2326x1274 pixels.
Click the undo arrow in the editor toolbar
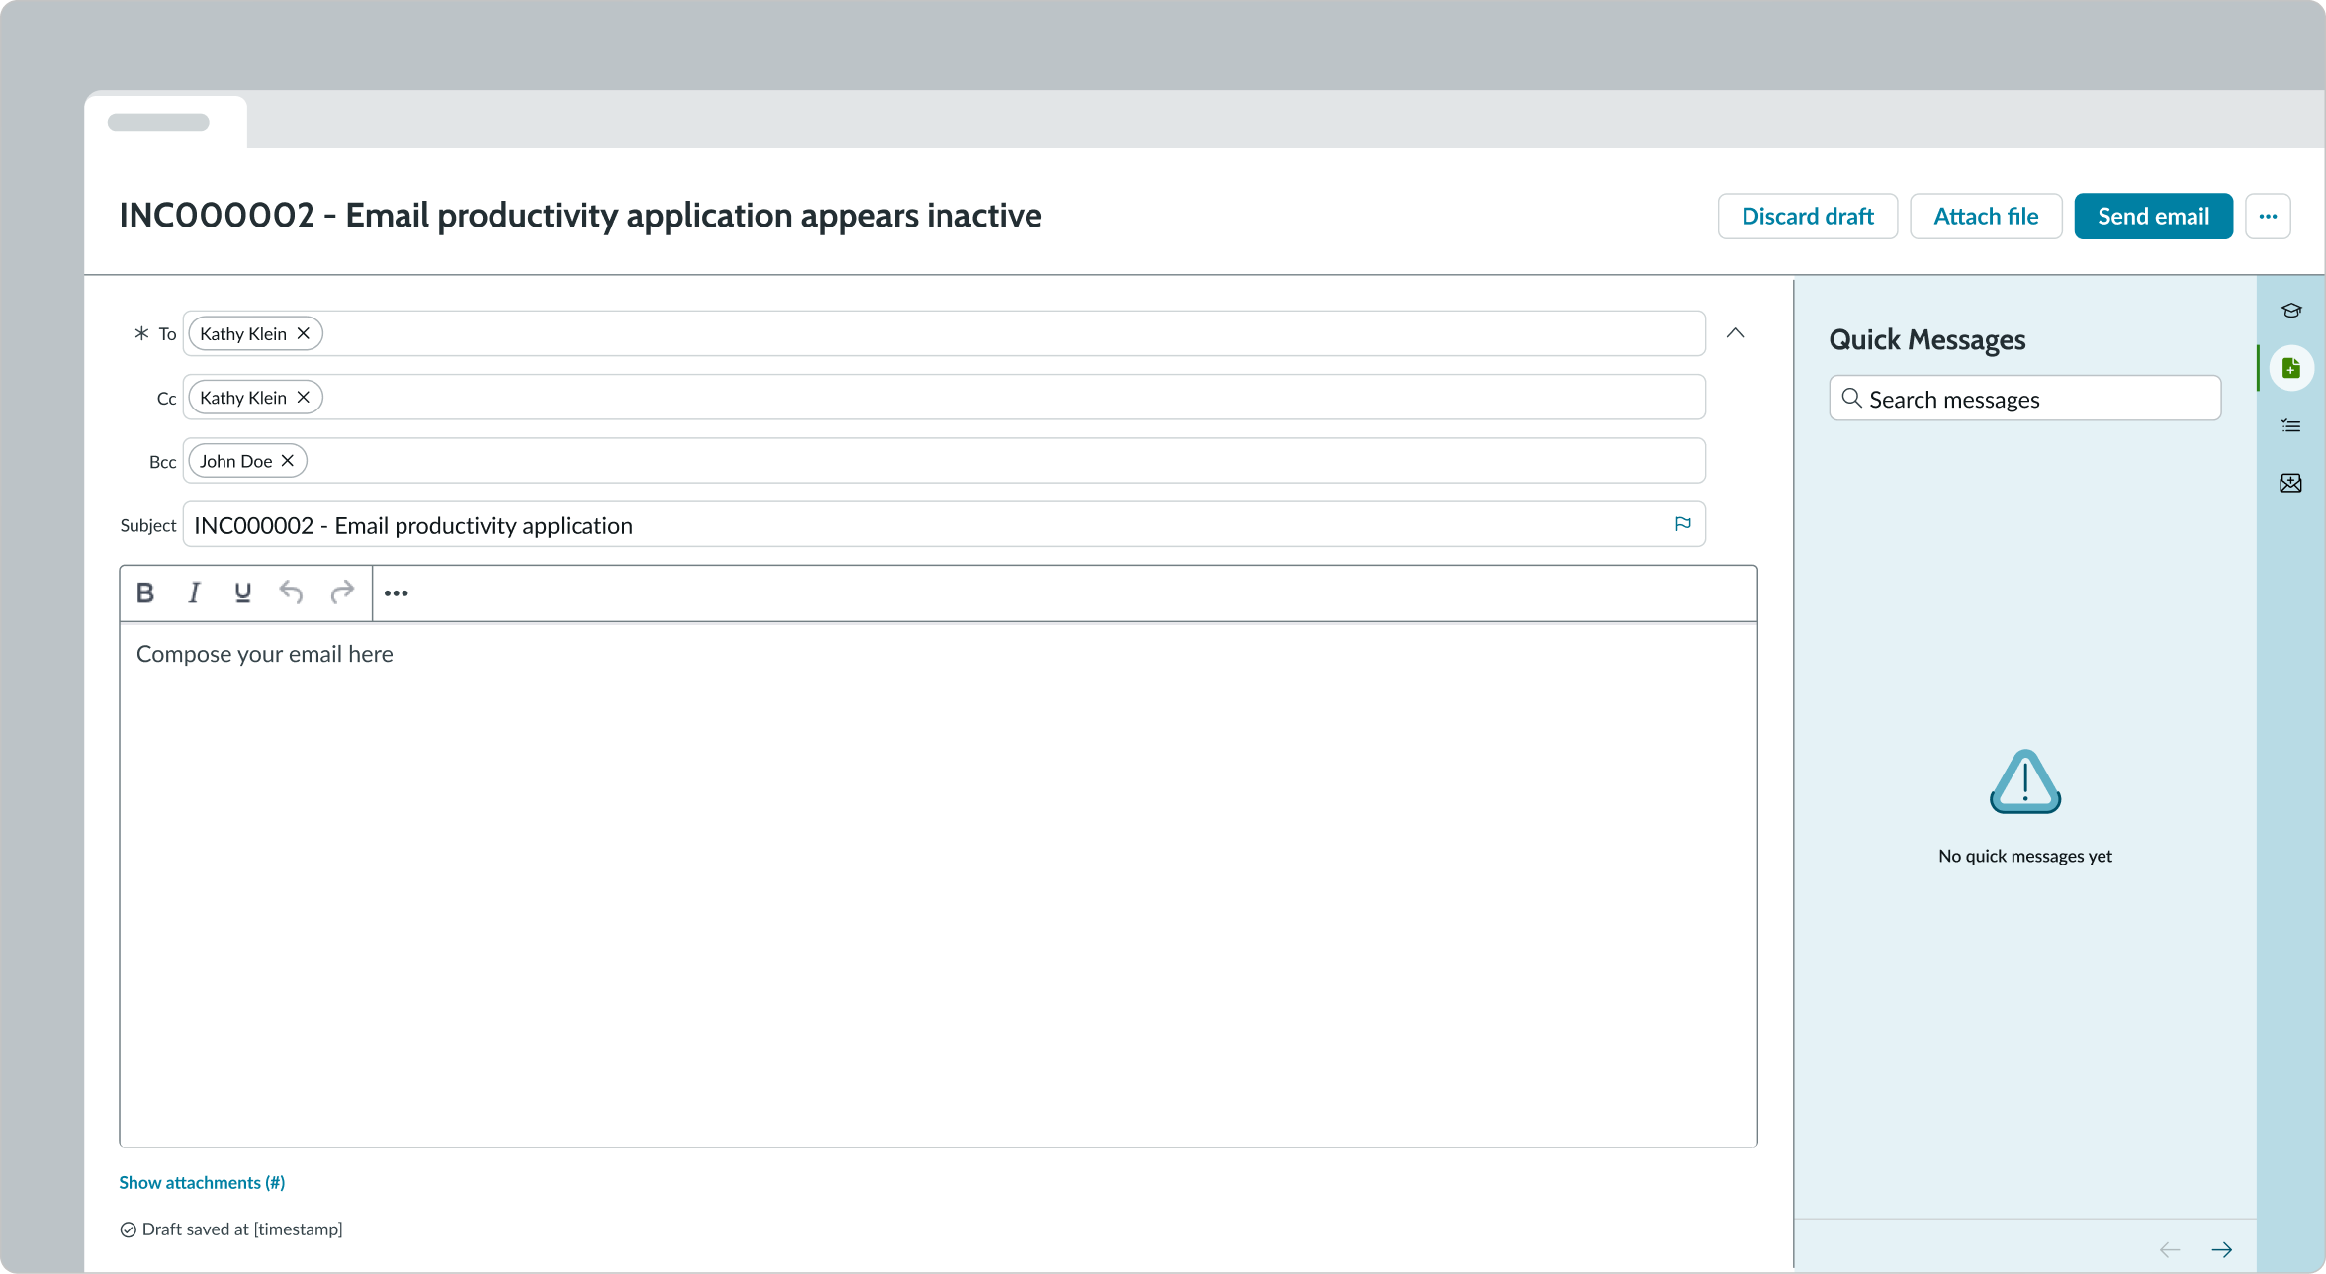click(291, 592)
